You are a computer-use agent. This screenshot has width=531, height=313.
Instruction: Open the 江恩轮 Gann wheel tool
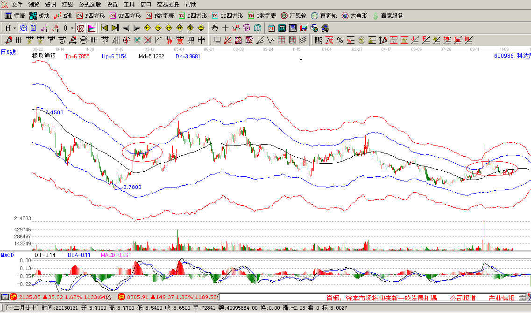293,16
